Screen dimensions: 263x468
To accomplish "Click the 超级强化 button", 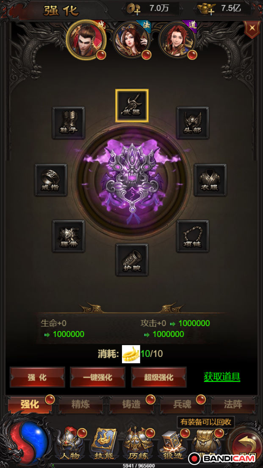I will [x=159, y=377].
